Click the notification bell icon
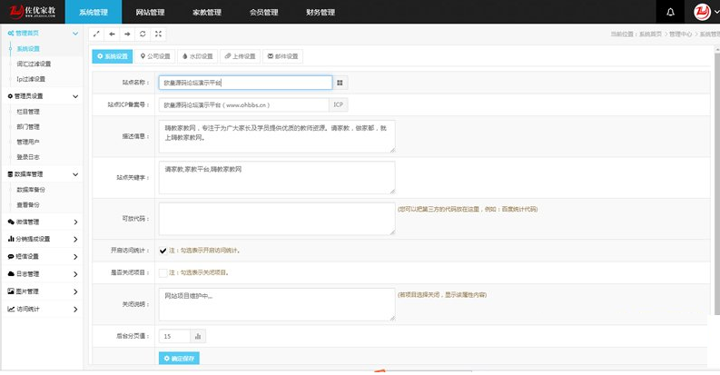The image size is (720, 375). [x=670, y=12]
